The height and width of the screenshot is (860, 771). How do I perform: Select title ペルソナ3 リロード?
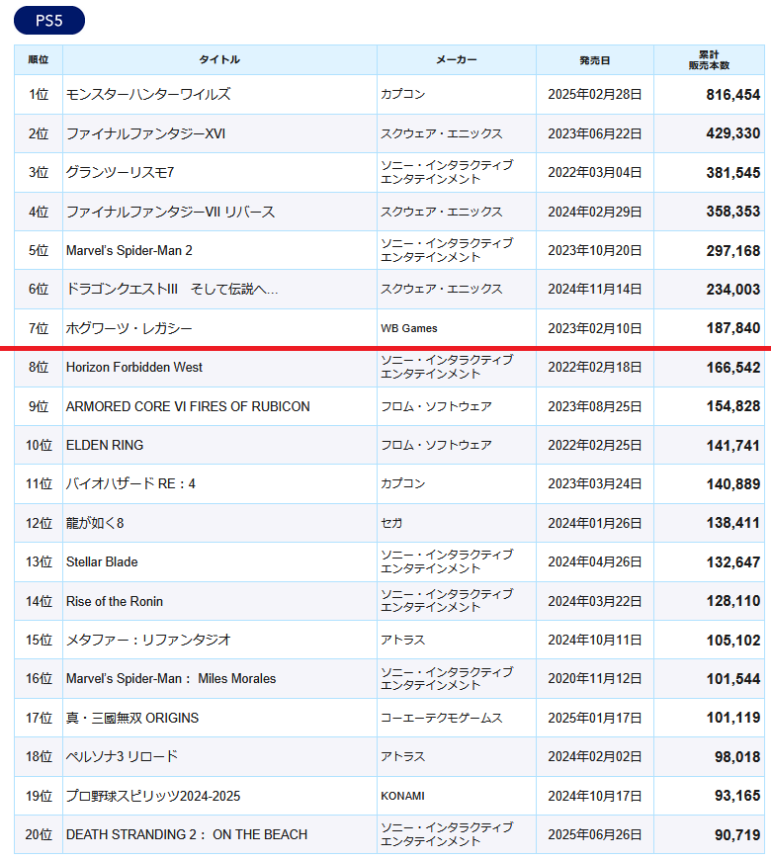[122, 756]
